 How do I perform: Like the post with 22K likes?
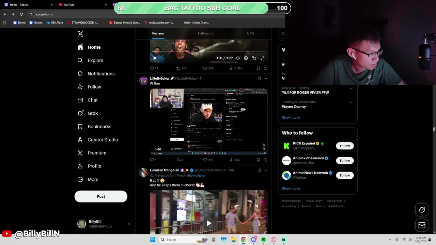(208, 68)
